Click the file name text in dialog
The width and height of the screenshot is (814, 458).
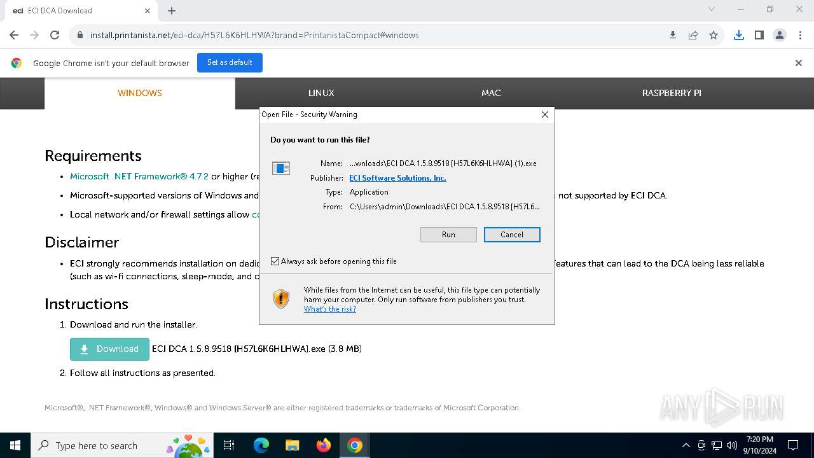pyautogui.click(x=443, y=163)
